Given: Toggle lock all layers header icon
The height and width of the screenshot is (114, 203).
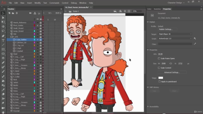Looking at the screenshot, I should point(41,19).
